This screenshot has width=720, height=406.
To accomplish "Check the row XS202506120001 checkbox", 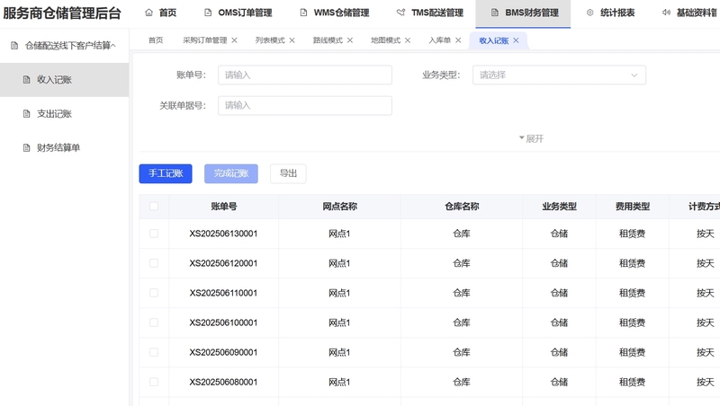I will pos(154,263).
